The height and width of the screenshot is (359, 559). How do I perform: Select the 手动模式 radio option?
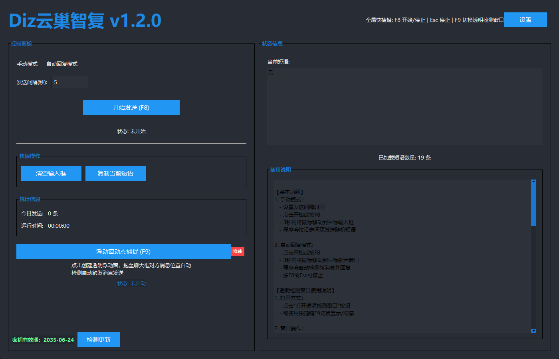point(27,64)
